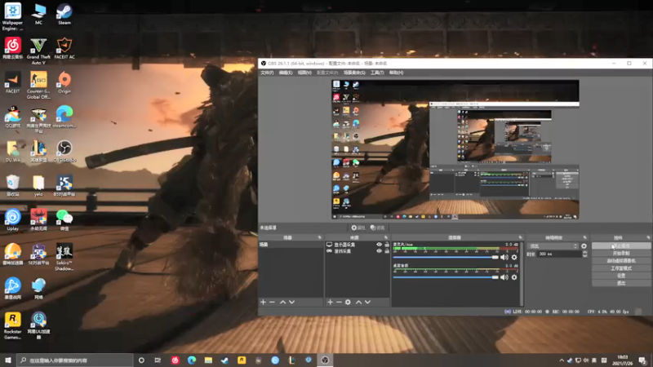This screenshot has height=367, width=653.
Task: Open View menu in OBS
Action: tap(304, 73)
